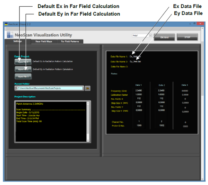208x185 pixels.
Task: Switch to the Settings tab
Action: coord(18,41)
